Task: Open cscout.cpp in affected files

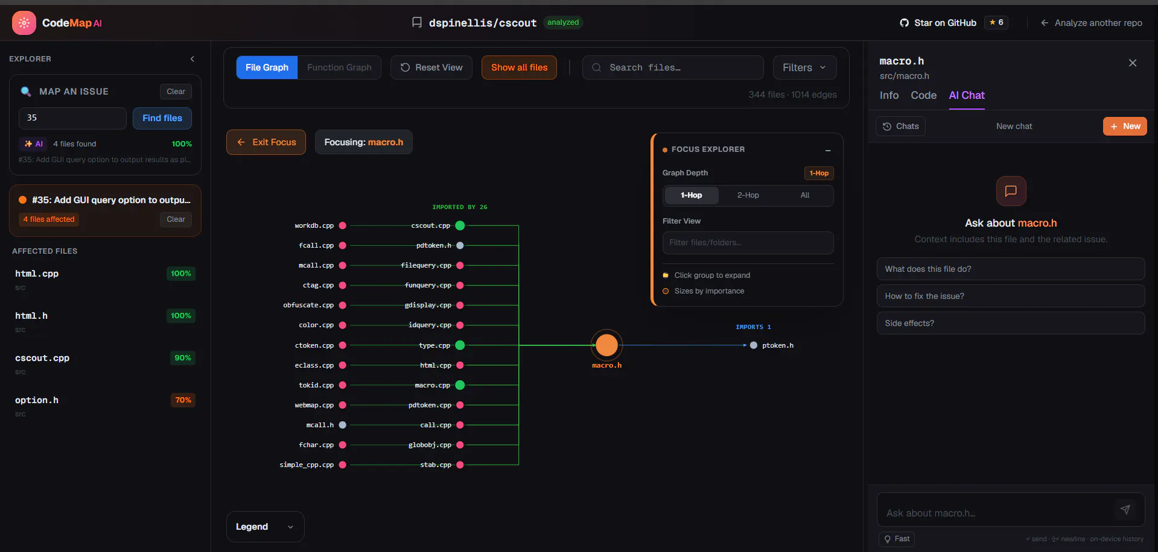Action: tap(105, 364)
